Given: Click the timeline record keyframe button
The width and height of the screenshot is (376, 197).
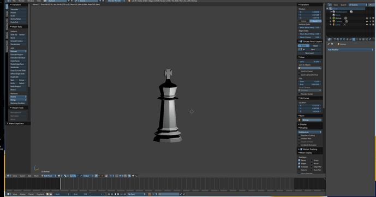Looking at the screenshot, I should coord(150,194).
